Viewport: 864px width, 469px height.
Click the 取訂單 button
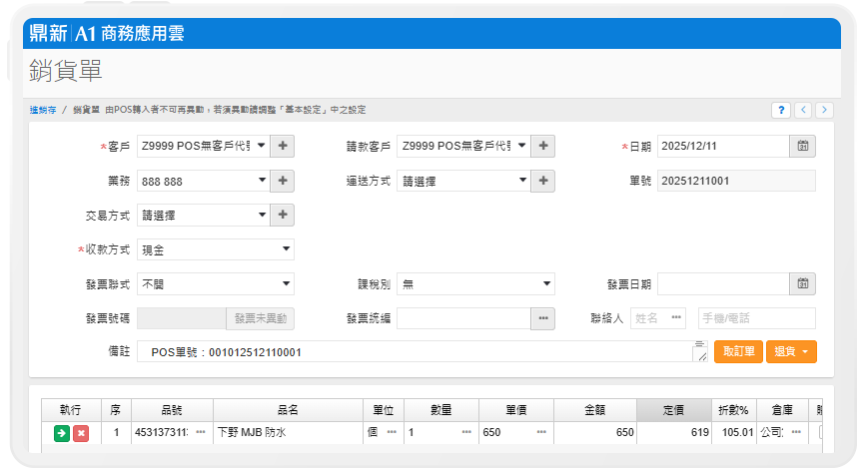738,351
